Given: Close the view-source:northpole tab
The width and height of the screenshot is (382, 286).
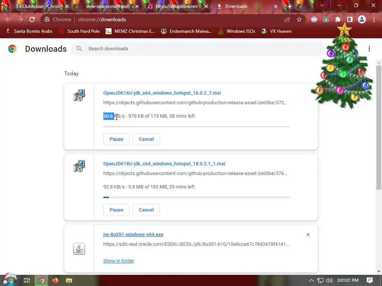Looking at the screenshot, I should (x=137, y=6).
